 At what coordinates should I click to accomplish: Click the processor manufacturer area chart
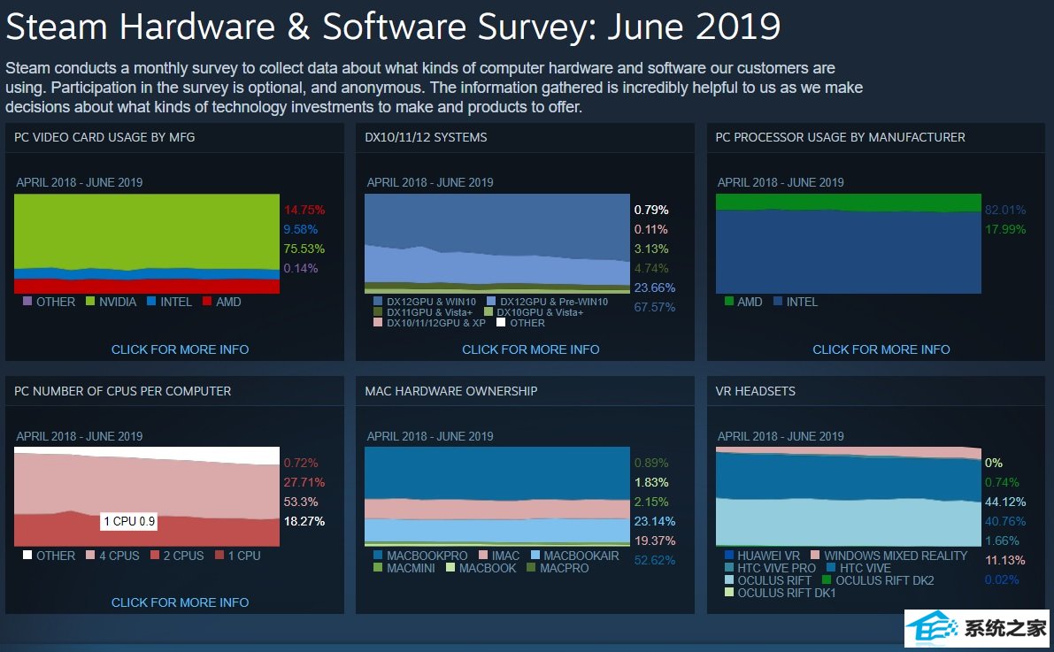pos(849,244)
